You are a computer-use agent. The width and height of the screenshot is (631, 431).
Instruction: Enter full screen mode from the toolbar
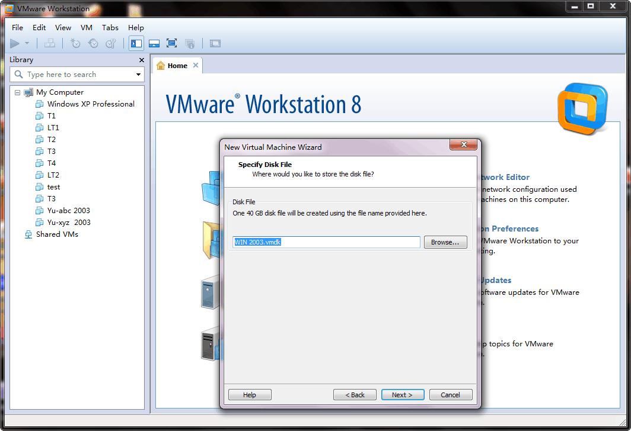[x=171, y=43]
